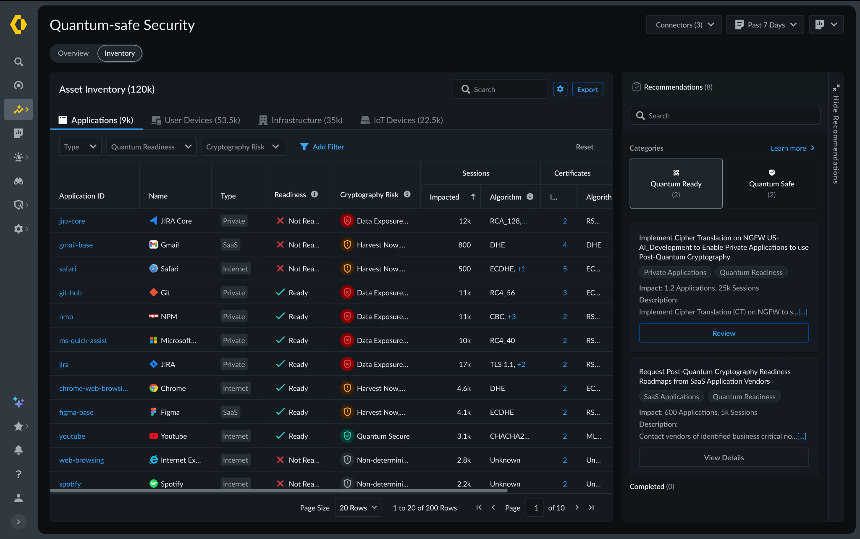860x539 pixels.
Task: Open table settings gear next to Export
Action: click(560, 89)
